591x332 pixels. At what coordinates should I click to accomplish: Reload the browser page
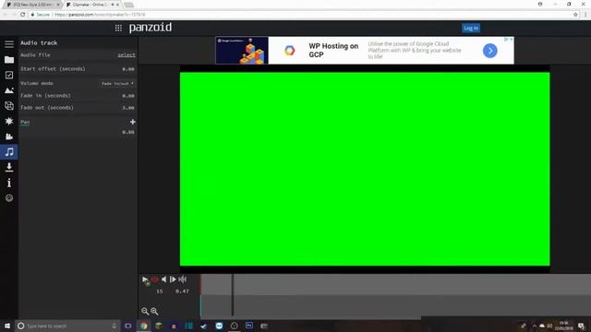point(22,15)
